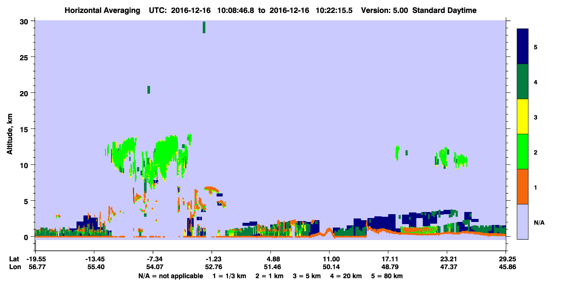Click the legend note '4 = 20 km'
Viewport: 562px width, 288px height.
tap(347, 276)
